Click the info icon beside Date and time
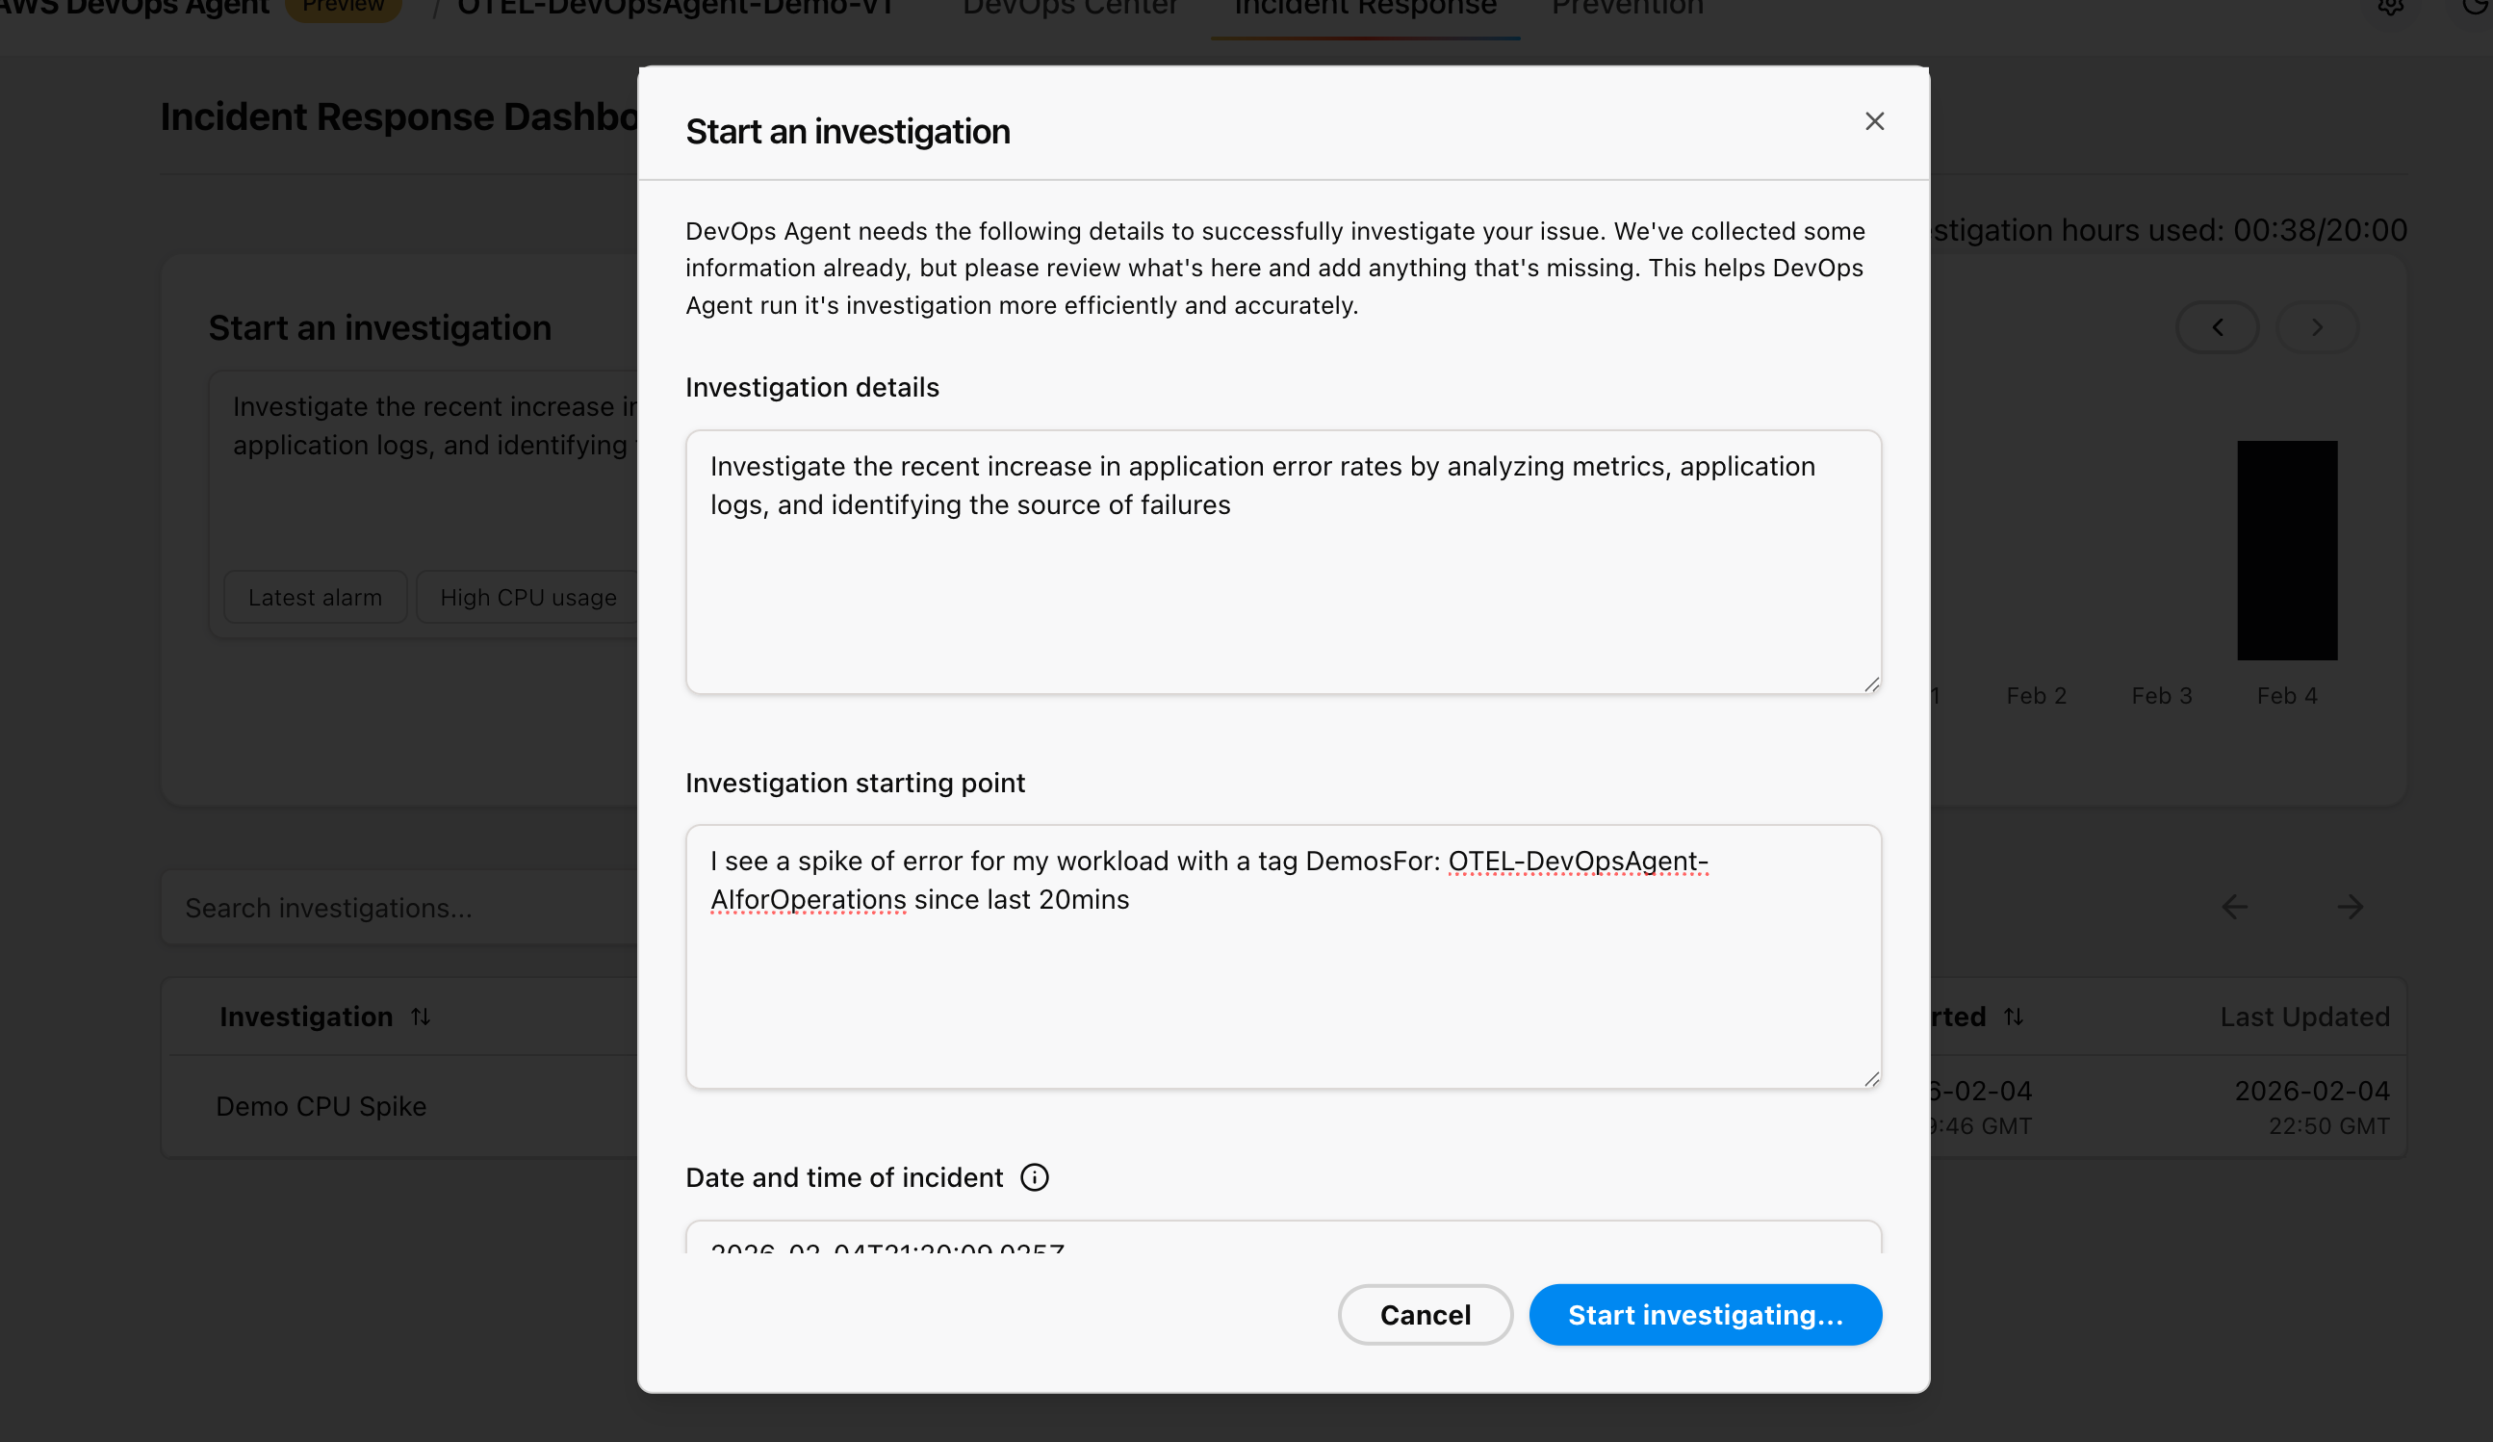The width and height of the screenshot is (2493, 1442). tap(1034, 1177)
